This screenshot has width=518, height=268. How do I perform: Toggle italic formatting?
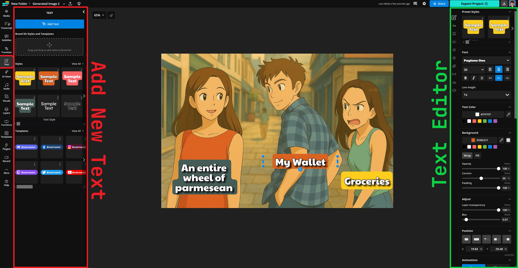(x=473, y=78)
